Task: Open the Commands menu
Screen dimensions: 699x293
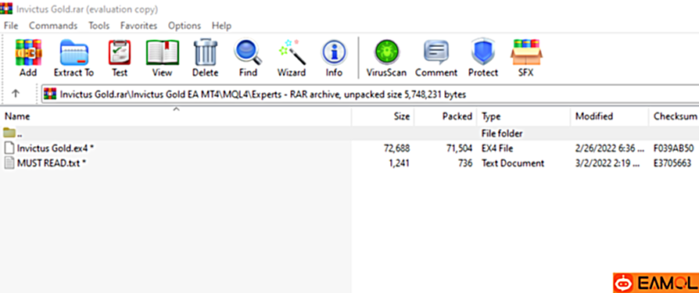Action: click(x=53, y=26)
